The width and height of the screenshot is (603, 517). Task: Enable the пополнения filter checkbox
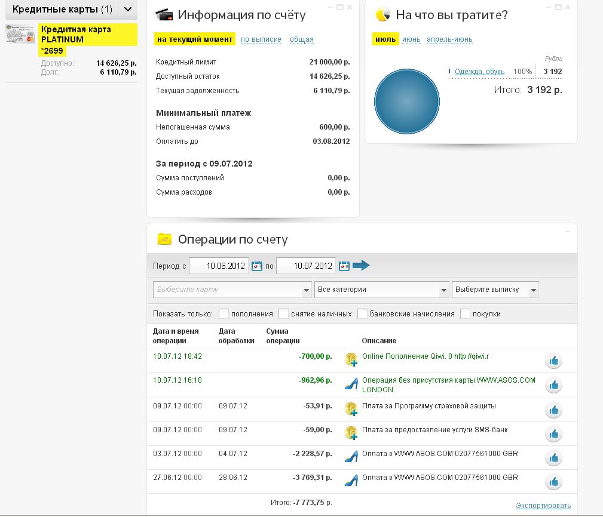tap(224, 313)
